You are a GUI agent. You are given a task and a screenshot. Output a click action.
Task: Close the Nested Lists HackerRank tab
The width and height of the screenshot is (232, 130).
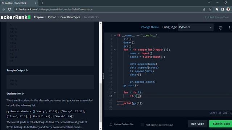36,3
